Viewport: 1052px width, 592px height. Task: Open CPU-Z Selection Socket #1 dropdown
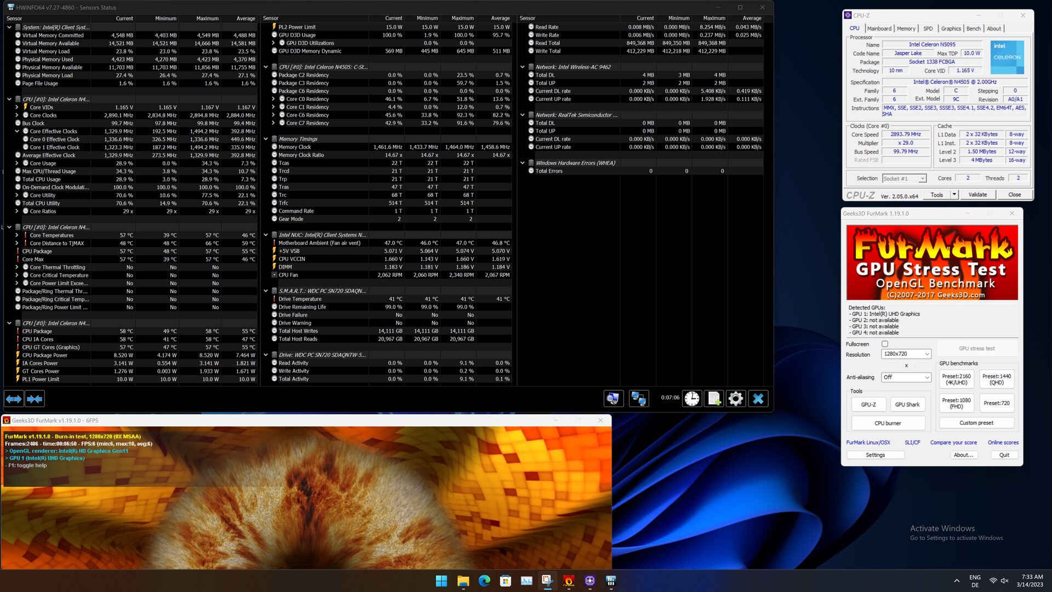coord(904,179)
